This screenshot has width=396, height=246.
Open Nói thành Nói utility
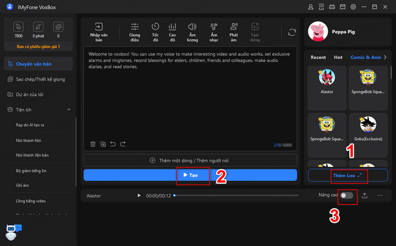(29, 140)
